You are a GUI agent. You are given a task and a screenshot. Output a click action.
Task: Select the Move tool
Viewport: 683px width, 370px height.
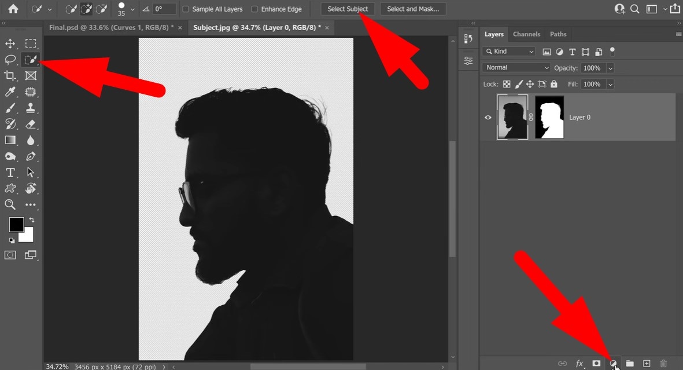pyautogui.click(x=10, y=43)
